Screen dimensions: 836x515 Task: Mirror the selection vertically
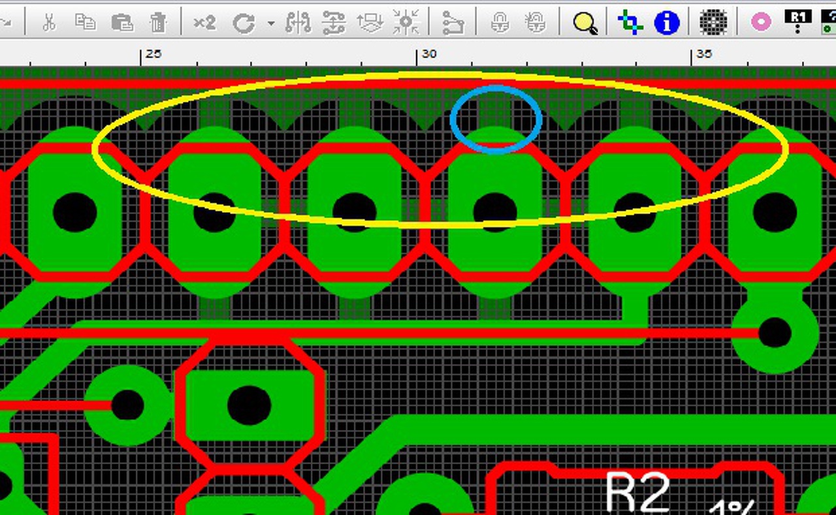click(334, 23)
